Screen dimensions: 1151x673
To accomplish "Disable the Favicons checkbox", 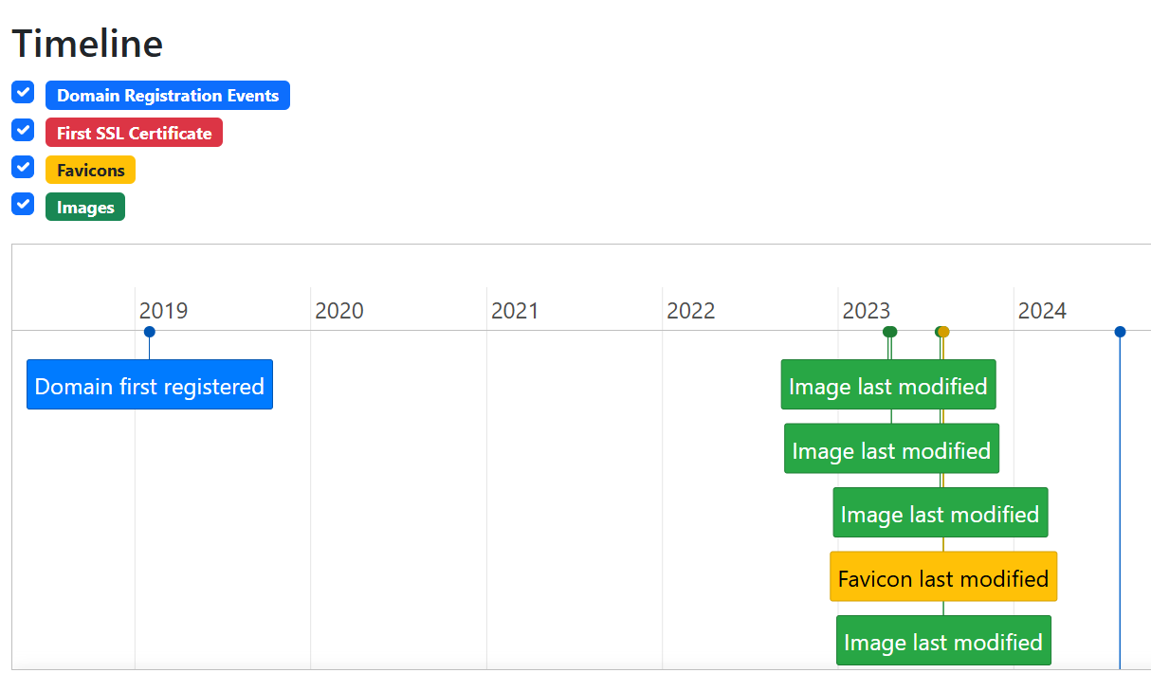I will pos(22,167).
